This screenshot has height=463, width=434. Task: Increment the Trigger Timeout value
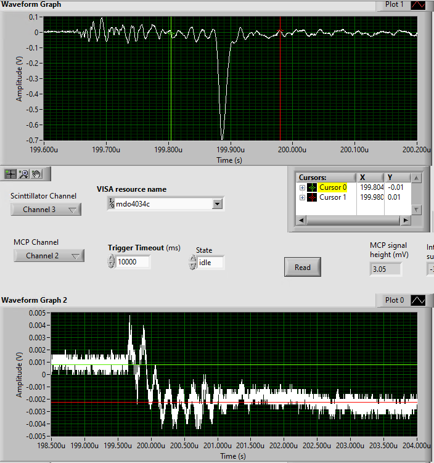[111, 258]
